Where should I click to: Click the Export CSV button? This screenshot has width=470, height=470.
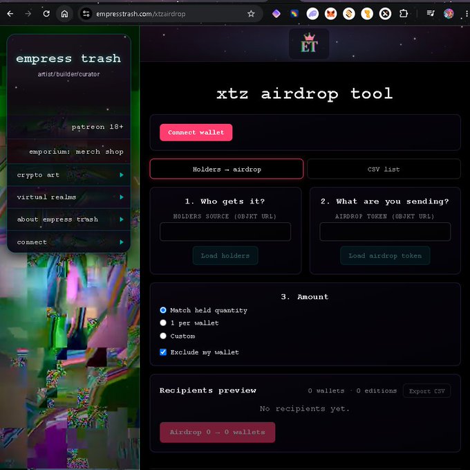pyautogui.click(x=427, y=391)
